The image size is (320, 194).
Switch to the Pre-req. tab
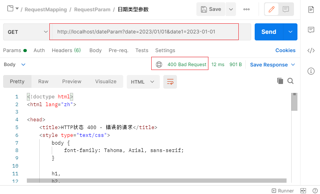coord(118,51)
